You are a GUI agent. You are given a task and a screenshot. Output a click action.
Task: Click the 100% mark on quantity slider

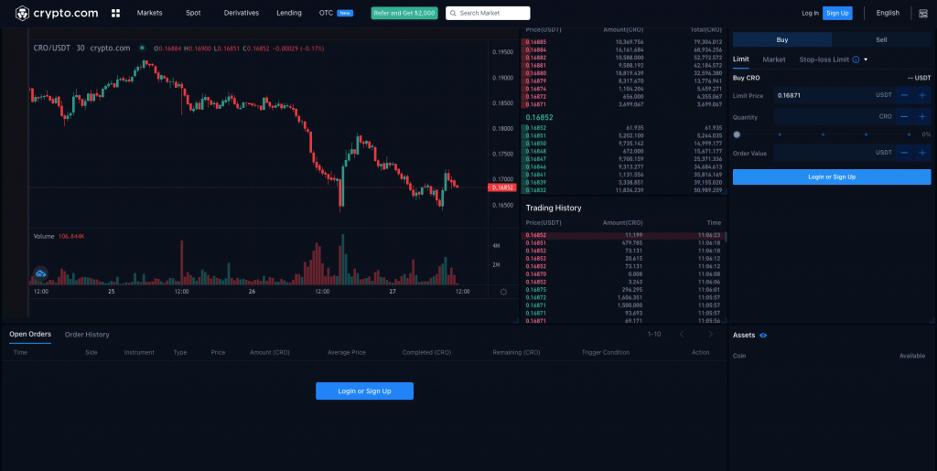[909, 135]
